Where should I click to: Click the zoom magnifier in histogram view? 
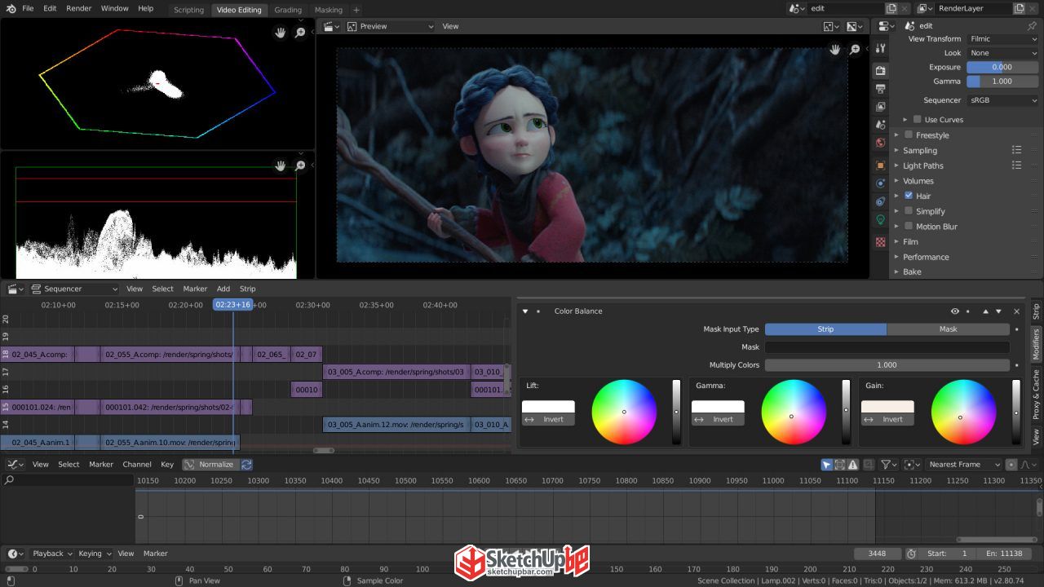[x=300, y=166]
